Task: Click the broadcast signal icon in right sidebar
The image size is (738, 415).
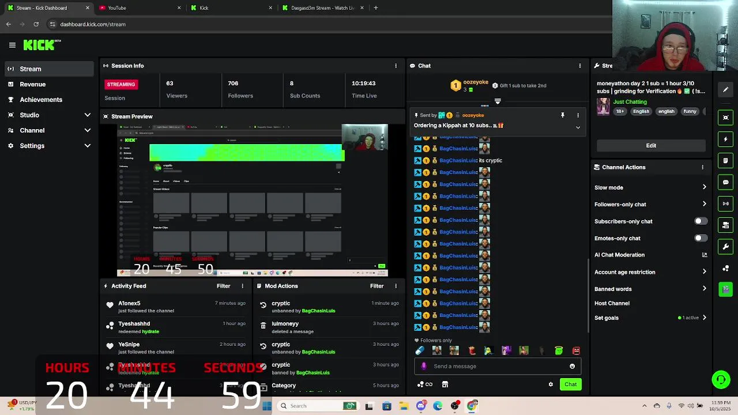Action: point(725,203)
